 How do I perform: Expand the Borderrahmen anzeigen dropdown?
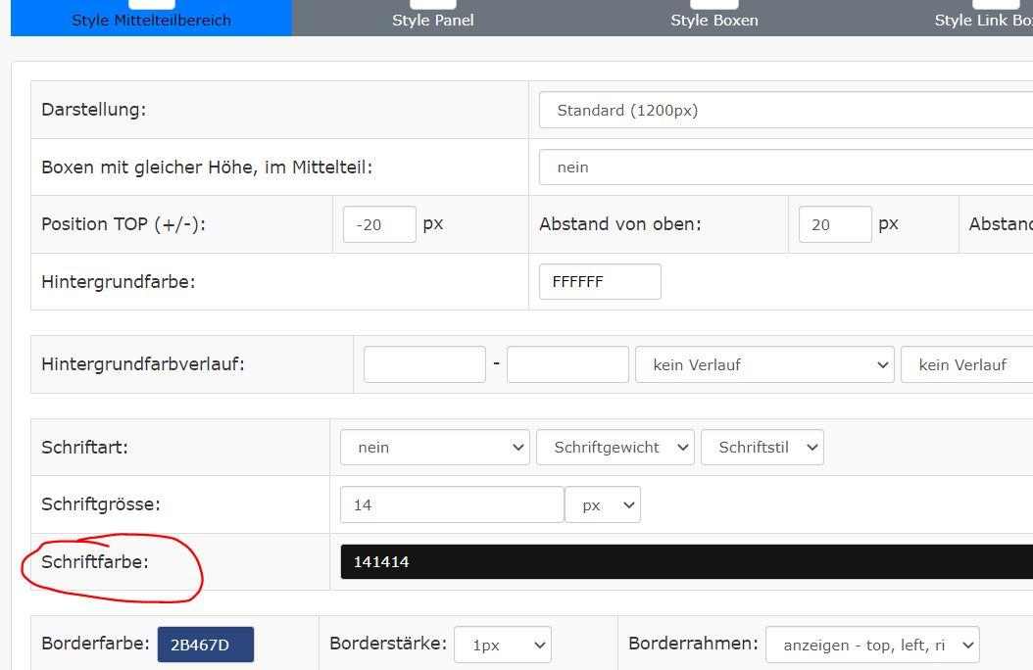871,645
